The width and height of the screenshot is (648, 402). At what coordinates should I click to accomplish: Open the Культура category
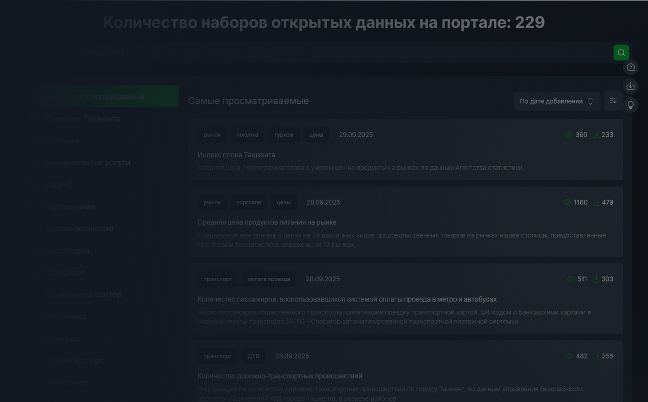coord(62,339)
